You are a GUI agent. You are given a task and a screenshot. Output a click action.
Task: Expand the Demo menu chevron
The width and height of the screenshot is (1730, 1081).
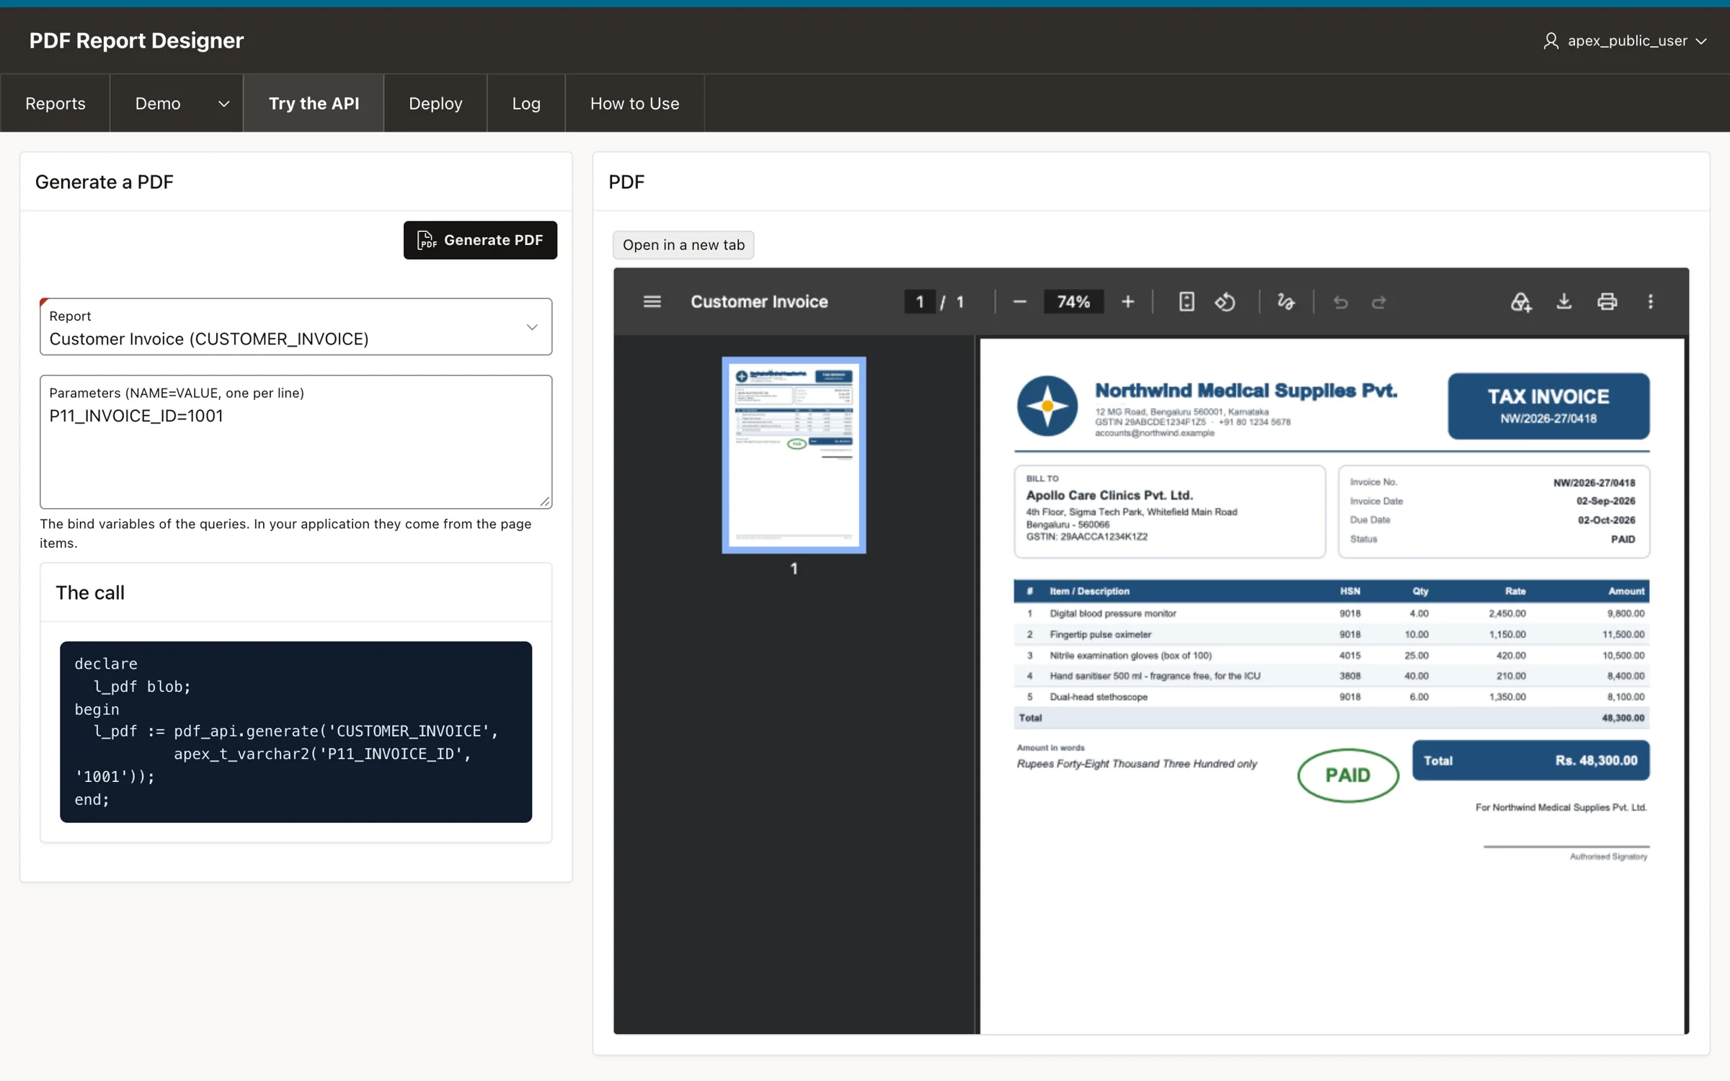223,104
